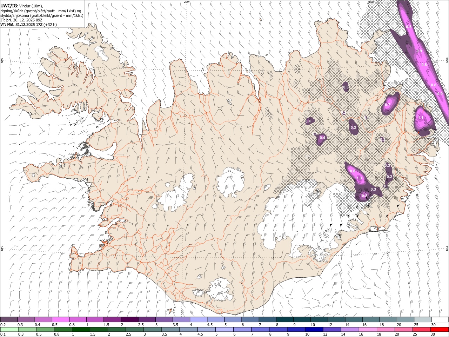
Task: Click the round Hofsjökull glacier in central Iceland
Action: point(230,182)
